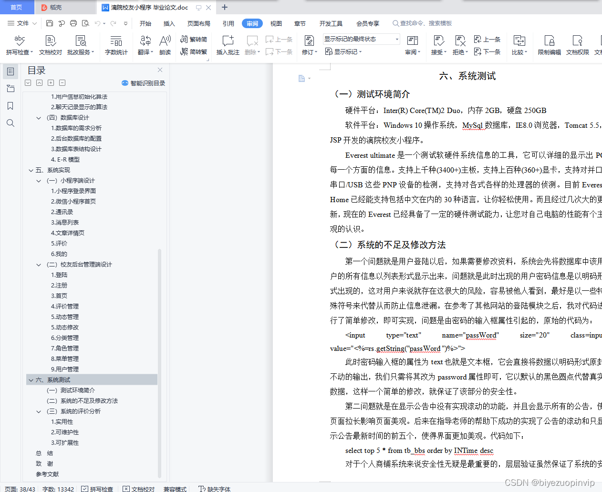The width and height of the screenshot is (602, 492).
Task: Toggle 拼写检查 checkbox in status bar
Action: point(97,489)
